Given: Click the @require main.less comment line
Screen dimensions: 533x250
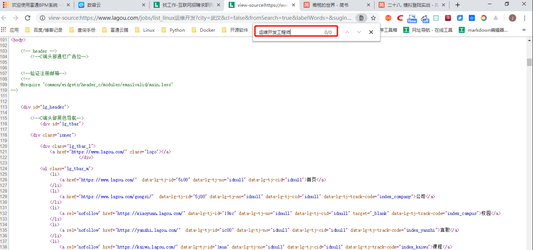Looking at the screenshot, I should 97,85.
